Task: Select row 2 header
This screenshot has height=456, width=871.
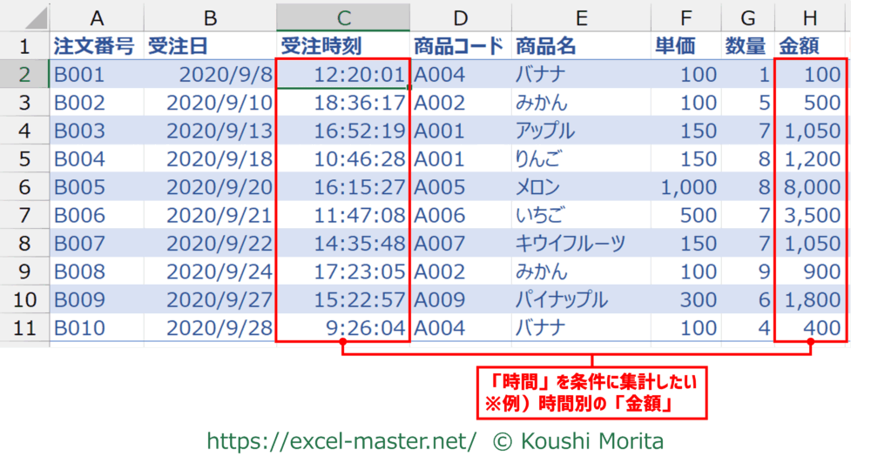Action: tap(24, 74)
